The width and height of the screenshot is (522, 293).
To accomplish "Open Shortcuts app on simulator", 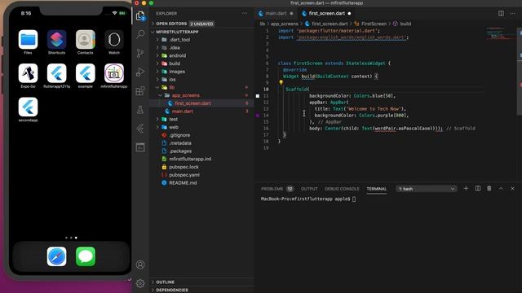I will (56, 42).
